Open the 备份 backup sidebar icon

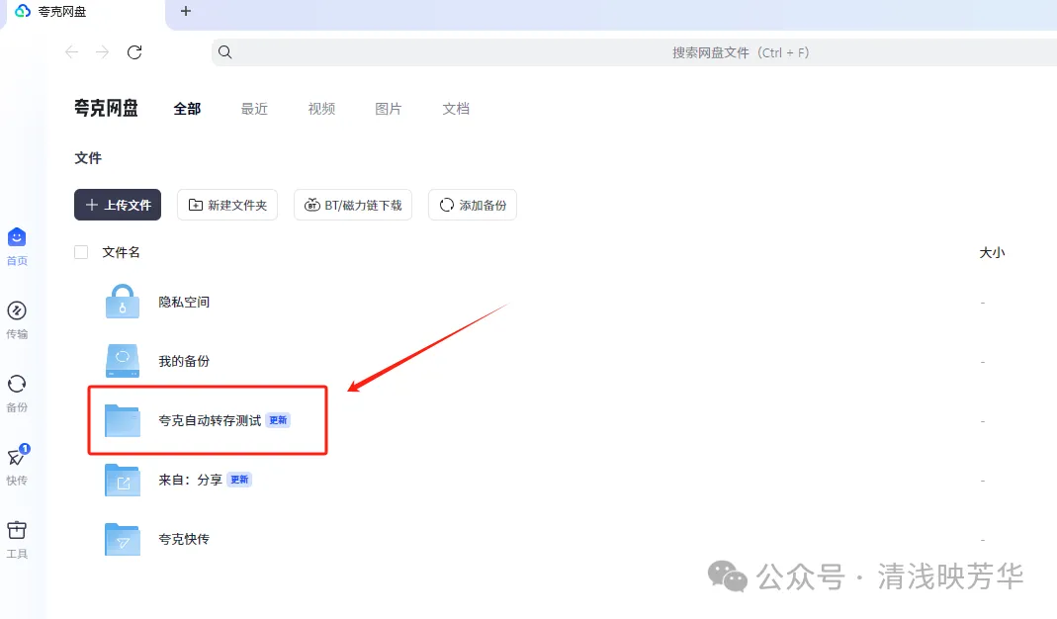click(x=17, y=384)
